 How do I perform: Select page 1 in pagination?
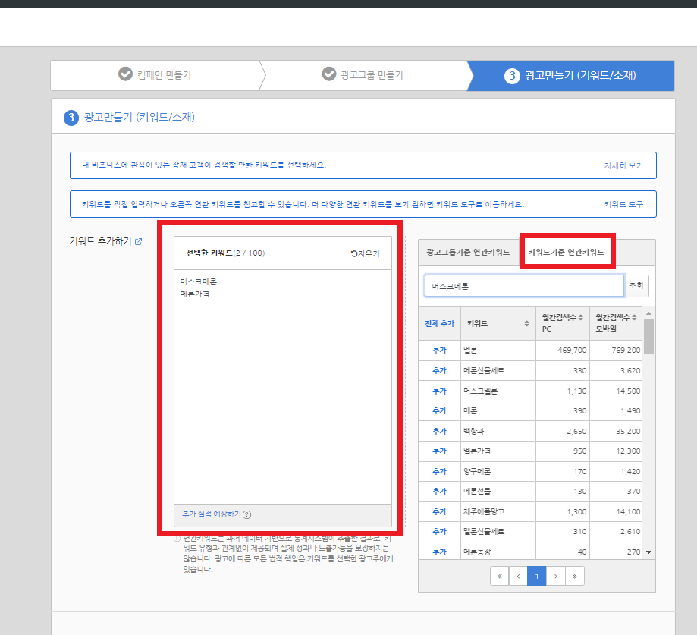[537, 577]
